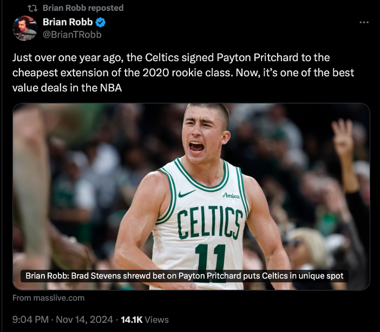Click the Nov 14, 2024 date

click(x=84, y=320)
